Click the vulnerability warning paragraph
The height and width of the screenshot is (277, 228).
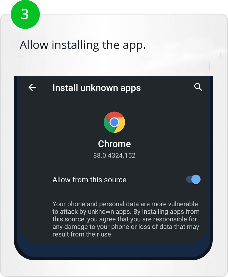click(126, 219)
